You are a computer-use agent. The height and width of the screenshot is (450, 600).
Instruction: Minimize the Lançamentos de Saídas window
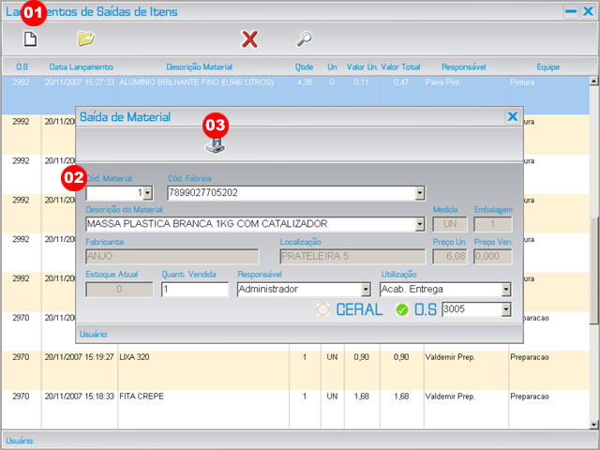[570, 12]
